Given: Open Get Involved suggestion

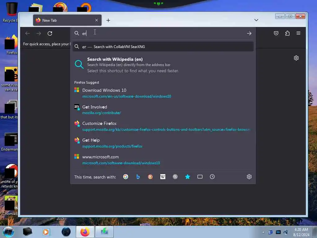Looking at the screenshot, I should [x=163, y=110].
